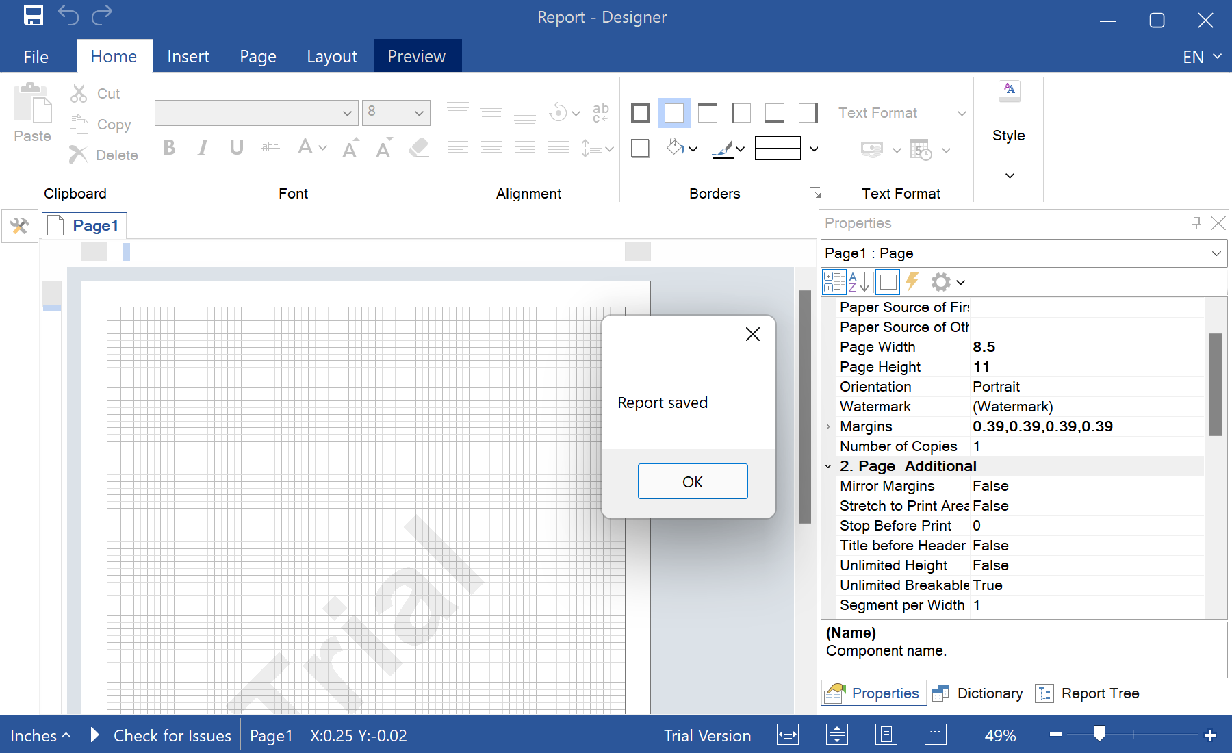Click the Save icon in title bar
The image size is (1232, 753).
[34, 15]
